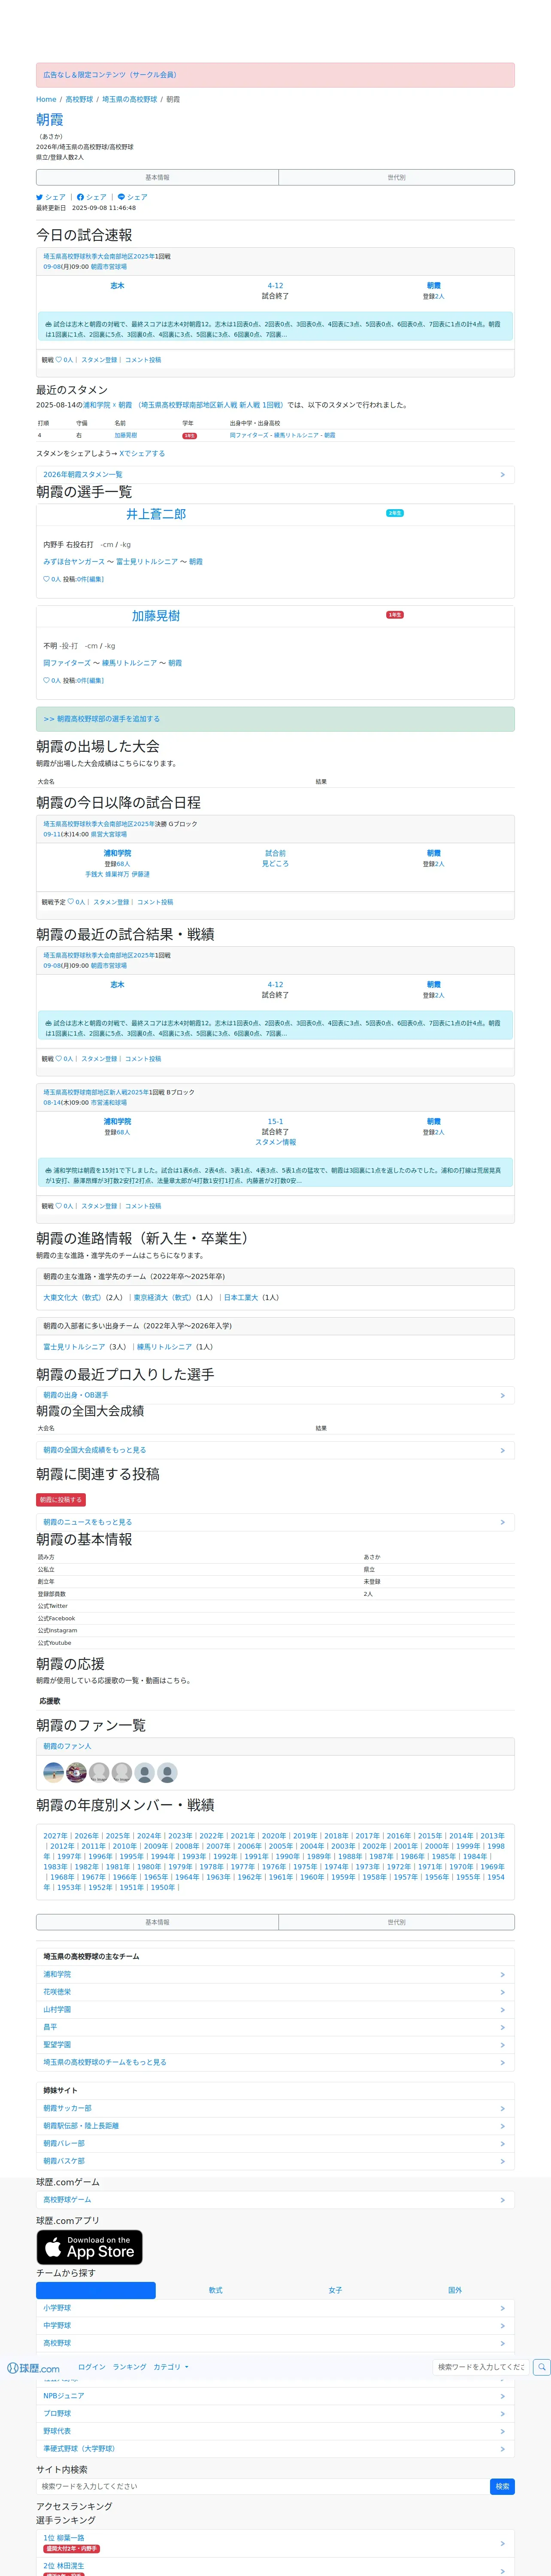This screenshot has width=551, height=2576.
Task: Click the 2027年 year link
Action: [x=55, y=1836]
